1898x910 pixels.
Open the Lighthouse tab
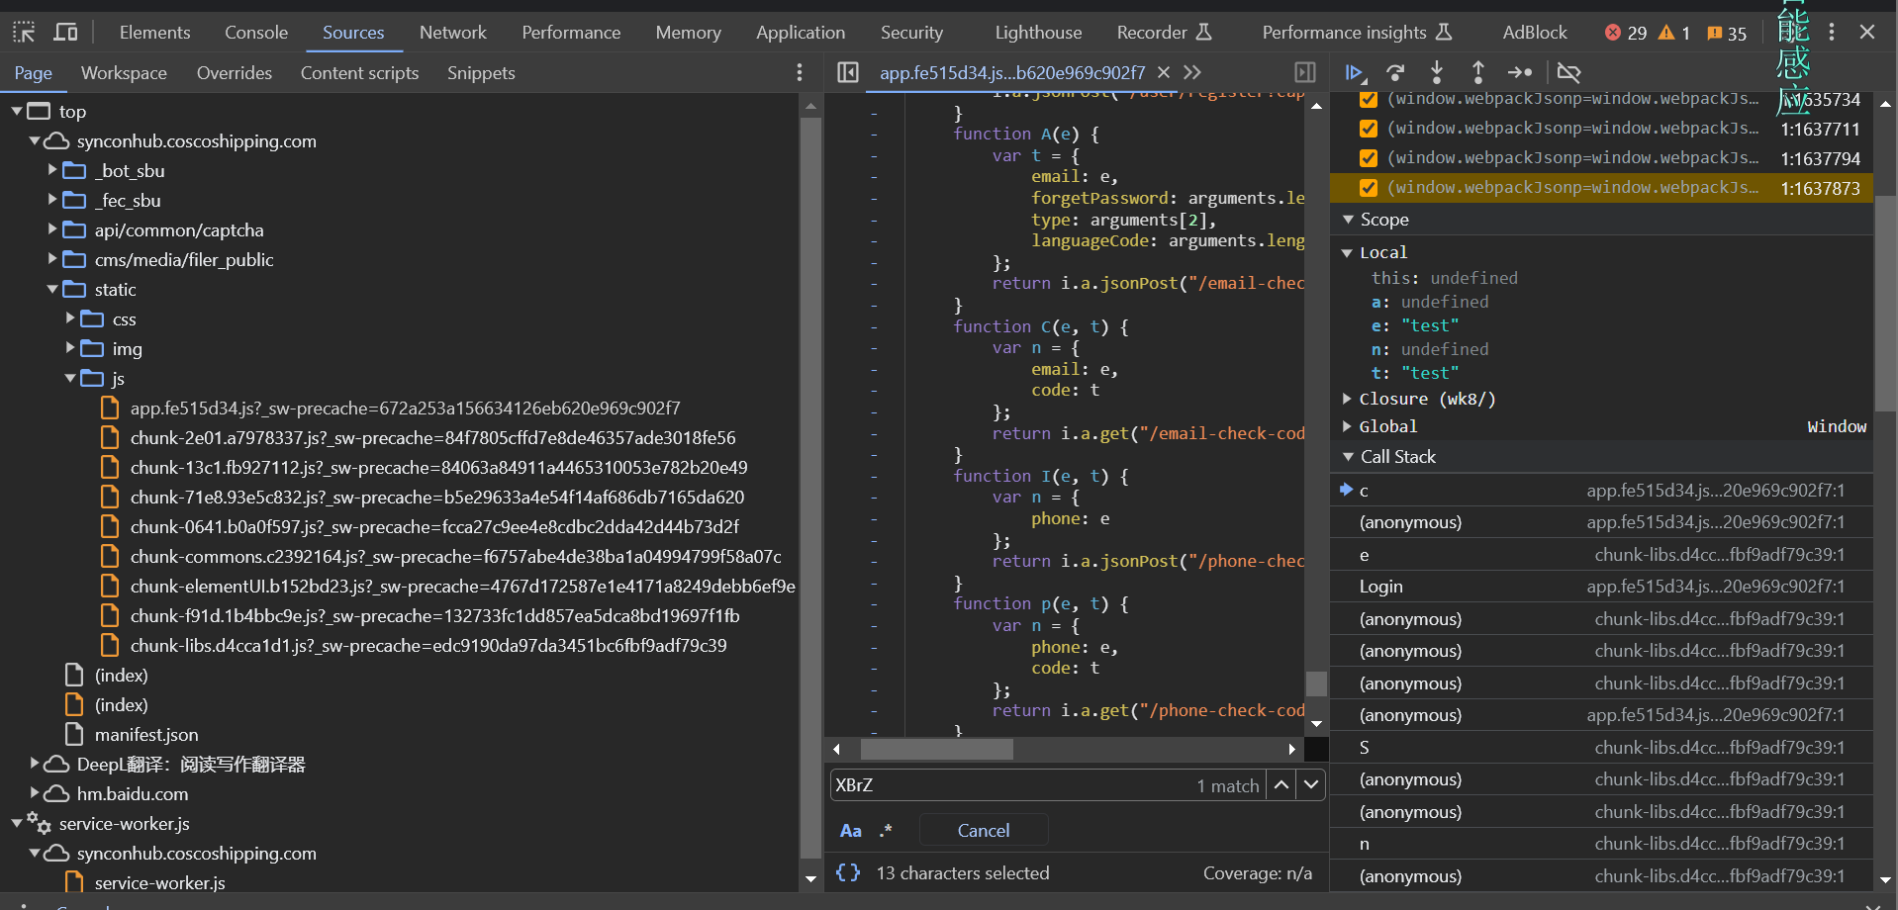coord(1038,33)
